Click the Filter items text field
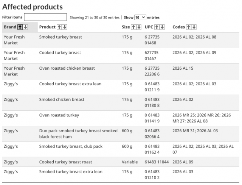Image resolution: width=242 pixels, height=185 pixels. pyautogui.click(x=45, y=17)
